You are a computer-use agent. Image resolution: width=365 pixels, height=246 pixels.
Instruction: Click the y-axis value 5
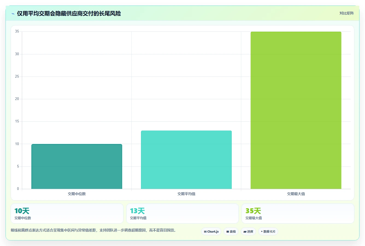coord(18,166)
